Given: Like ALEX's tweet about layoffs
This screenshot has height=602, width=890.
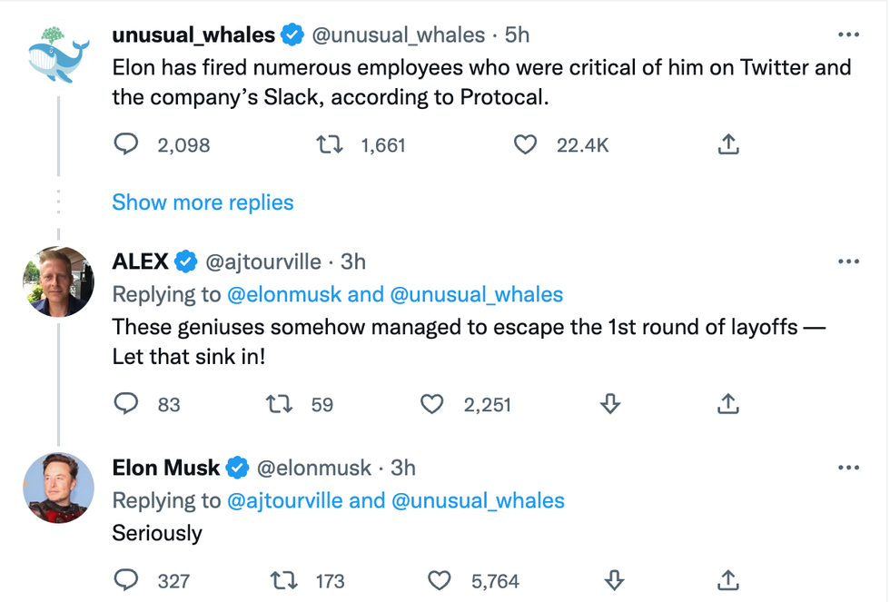Looking at the screenshot, I should pyautogui.click(x=432, y=404).
